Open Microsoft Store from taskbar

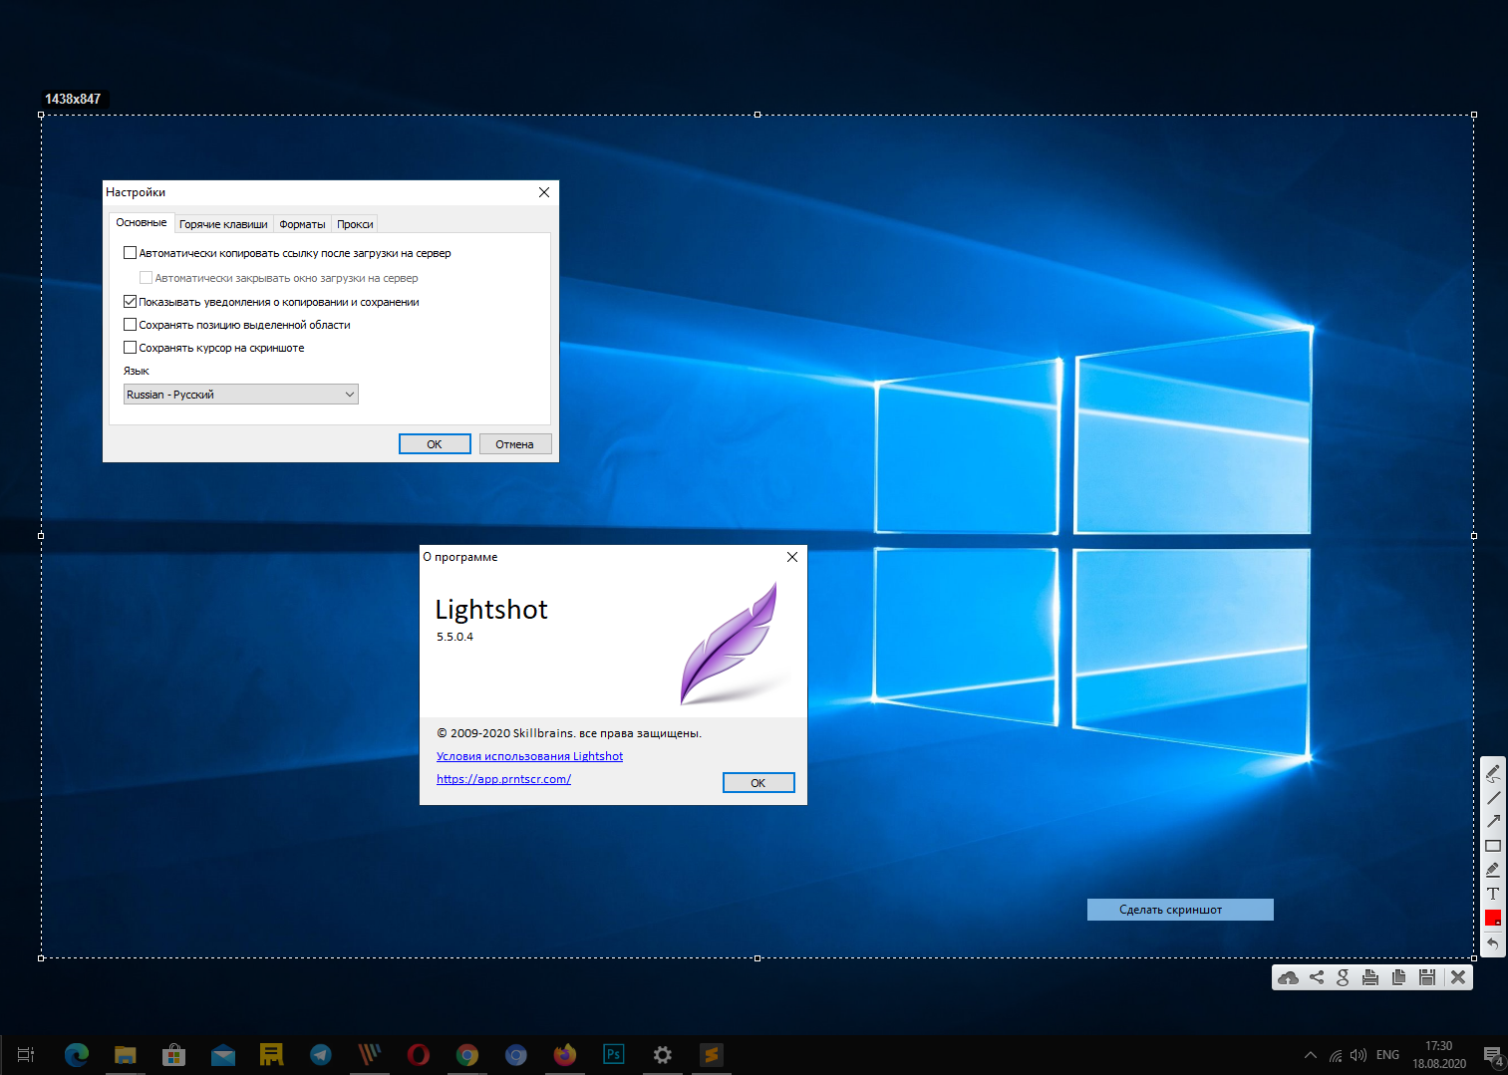click(173, 1054)
